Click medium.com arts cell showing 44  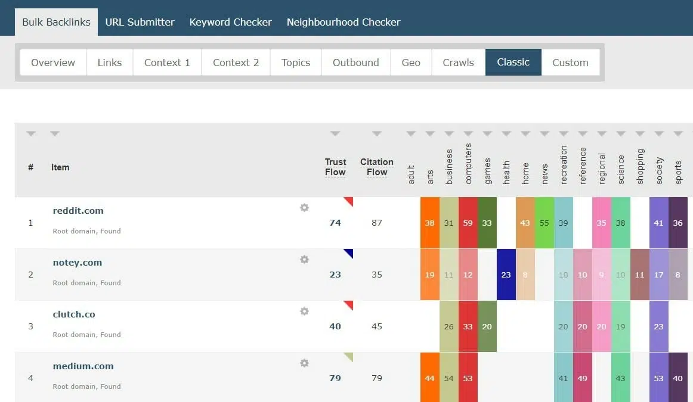[429, 378]
